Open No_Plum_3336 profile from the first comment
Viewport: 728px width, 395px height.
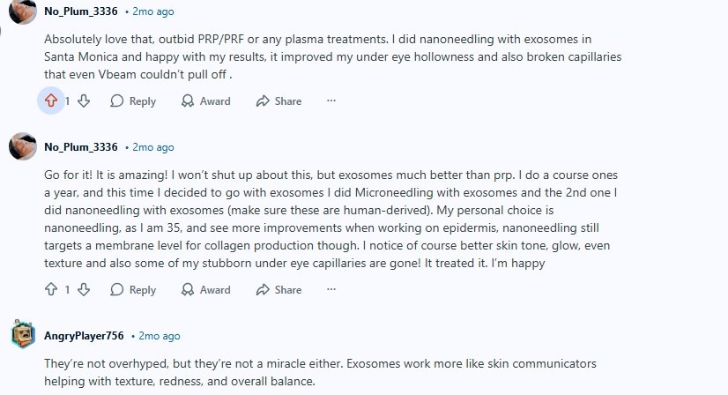(80, 12)
